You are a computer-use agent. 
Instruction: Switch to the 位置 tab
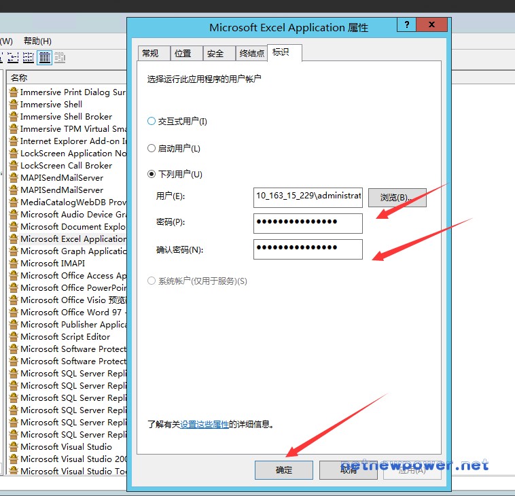(x=186, y=53)
